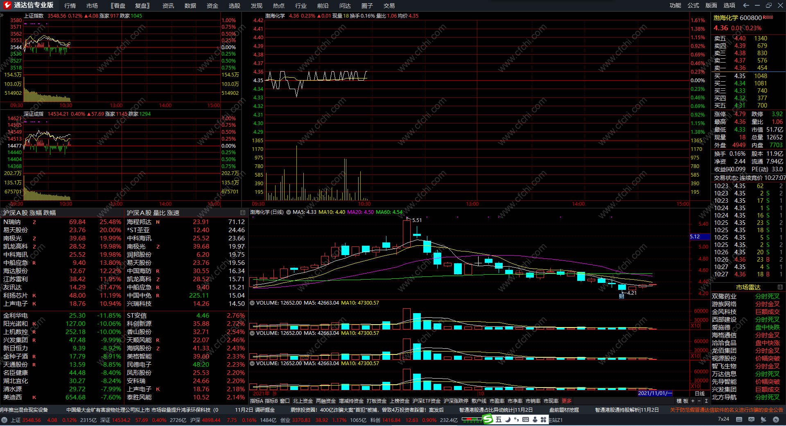This screenshot has height=426, width=786.
Task: Click the punctuation icon on the input bar
Action: coord(516,419)
